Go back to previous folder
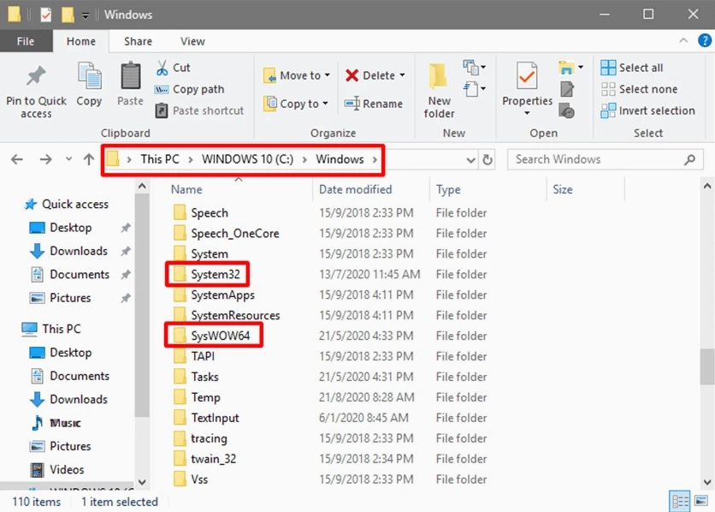Viewport: 715px width, 512px height. 17,159
